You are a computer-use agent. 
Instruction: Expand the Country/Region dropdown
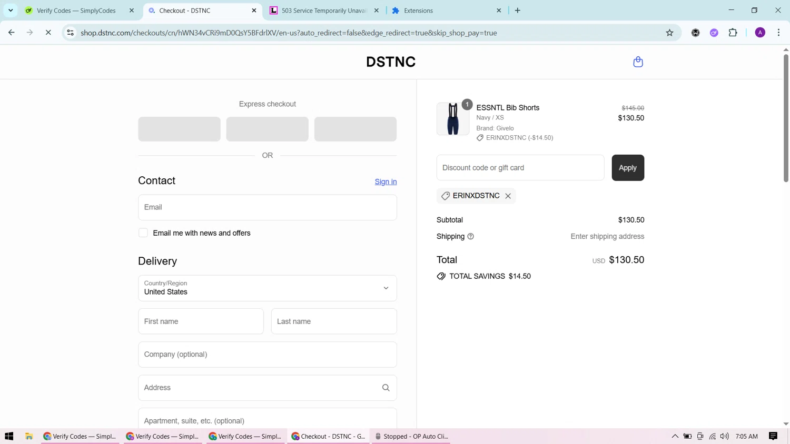point(268,288)
